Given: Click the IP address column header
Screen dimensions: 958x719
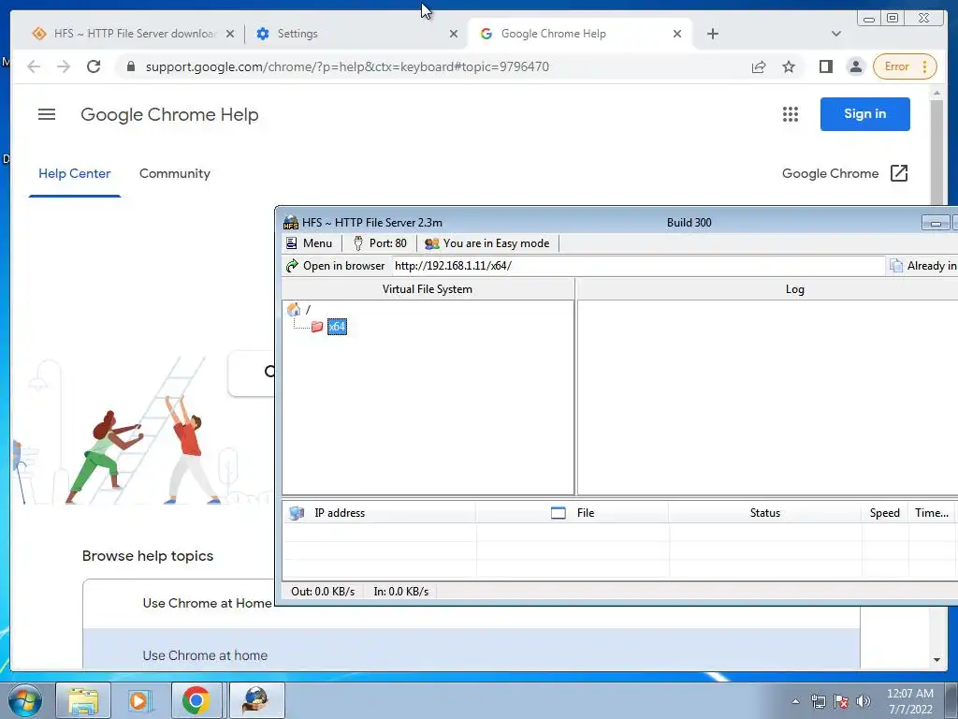Looking at the screenshot, I should click(379, 513).
